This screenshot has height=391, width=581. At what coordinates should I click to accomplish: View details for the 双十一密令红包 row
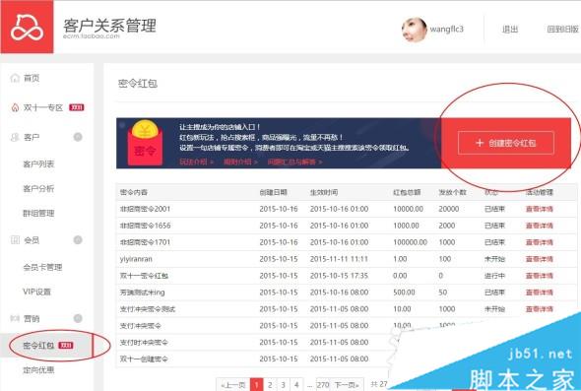point(539,276)
